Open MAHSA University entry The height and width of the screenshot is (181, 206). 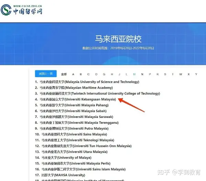click(60, 175)
